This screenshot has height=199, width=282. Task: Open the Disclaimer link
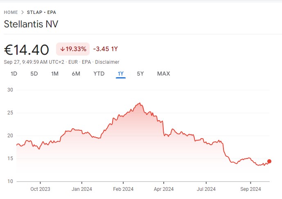pyautogui.click(x=108, y=62)
